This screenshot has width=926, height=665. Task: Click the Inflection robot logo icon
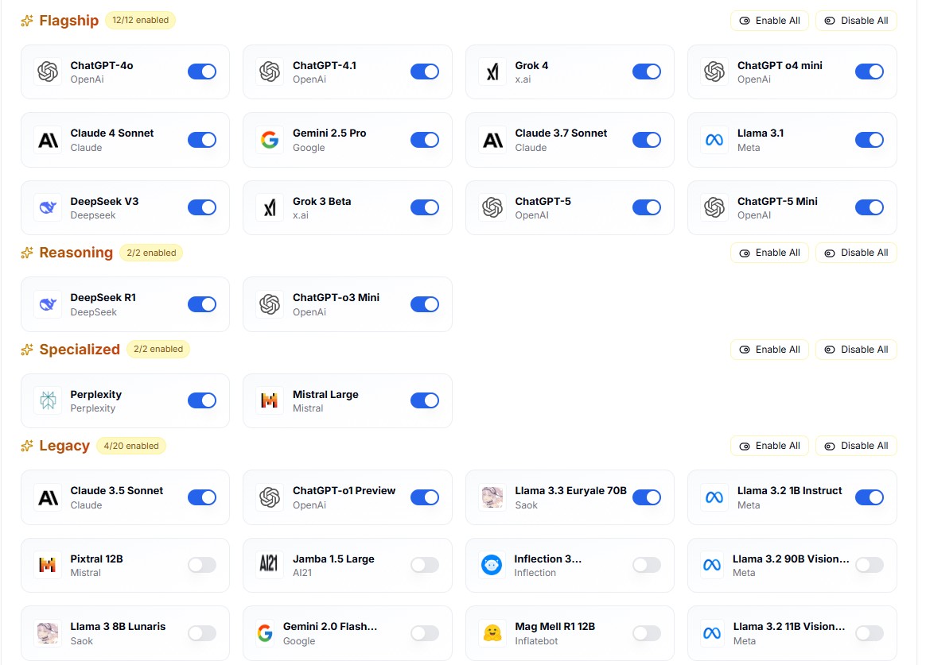pos(492,566)
